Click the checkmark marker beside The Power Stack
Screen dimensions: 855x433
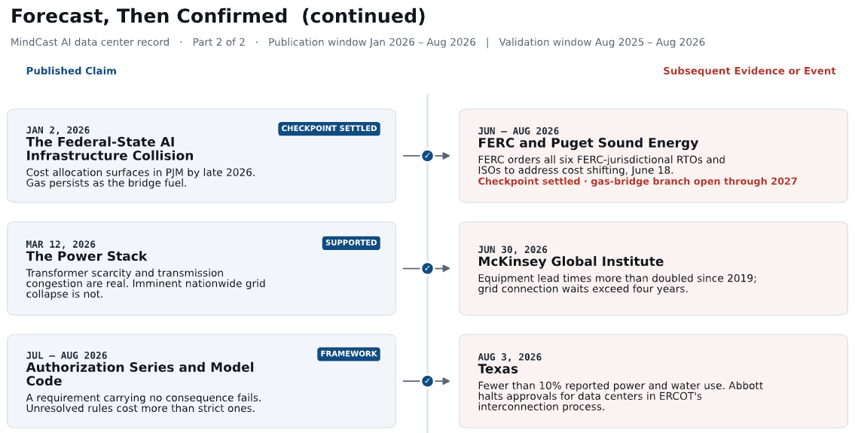tap(427, 268)
